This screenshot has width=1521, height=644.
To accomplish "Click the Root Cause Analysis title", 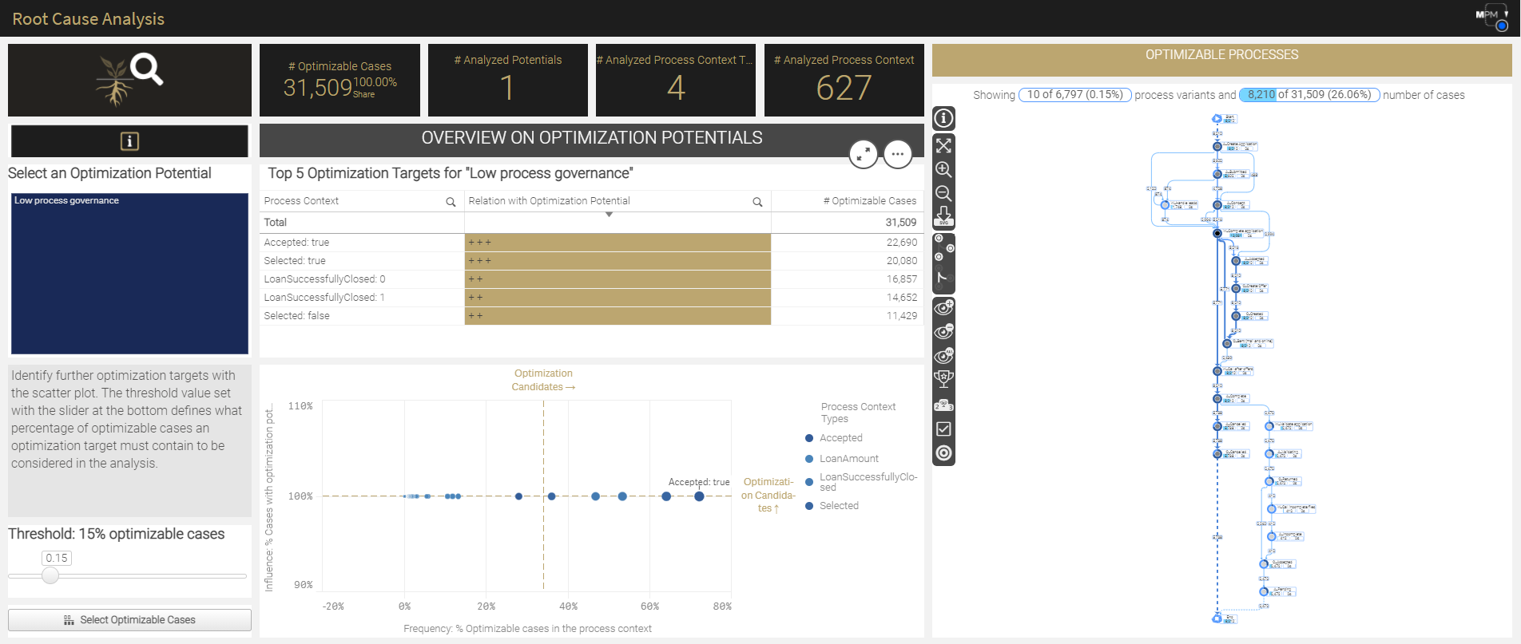I will click(89, 18).
